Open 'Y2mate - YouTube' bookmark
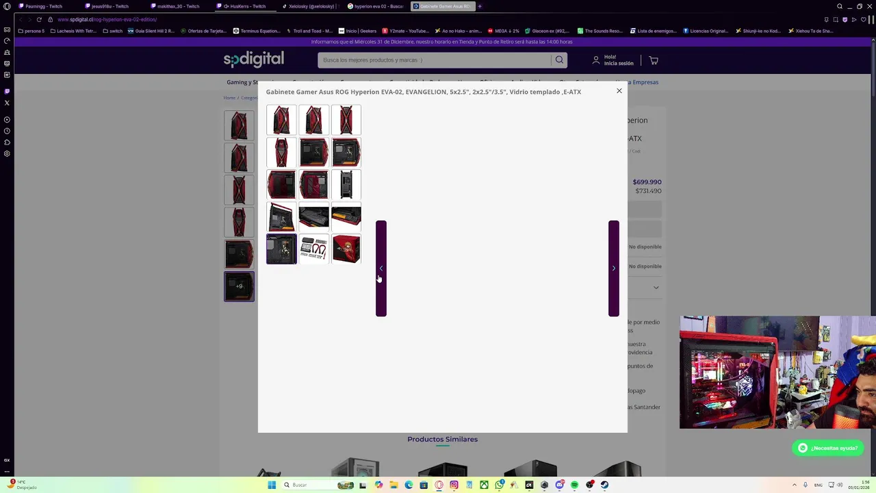The height and width of the screenshot is (493, 876). [x=405, y=31]
